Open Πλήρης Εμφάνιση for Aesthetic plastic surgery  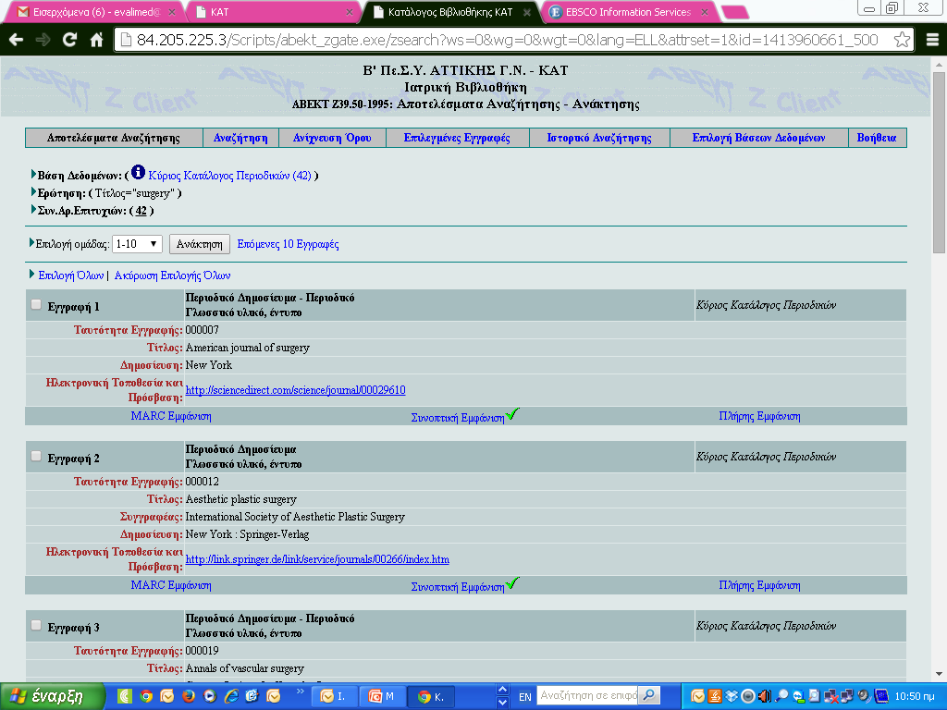point(759,585)
